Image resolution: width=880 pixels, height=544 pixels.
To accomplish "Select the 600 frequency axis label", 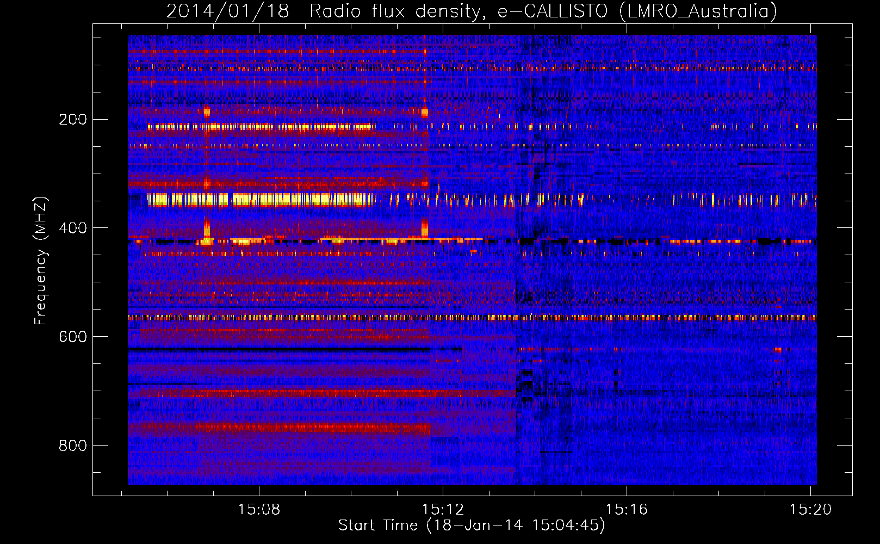I will point(73,337).
